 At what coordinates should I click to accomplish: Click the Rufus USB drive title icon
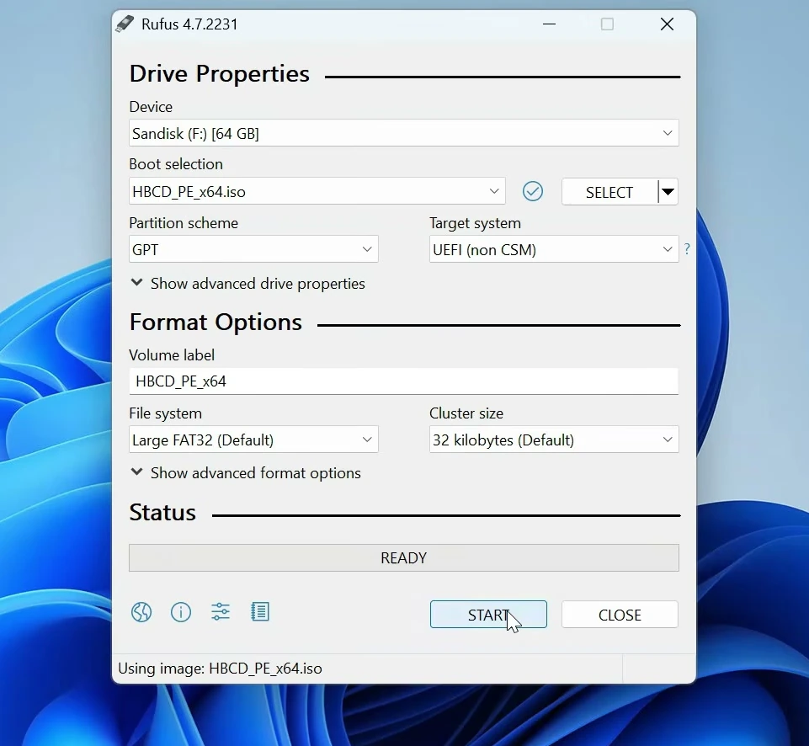tap(125, 24)
